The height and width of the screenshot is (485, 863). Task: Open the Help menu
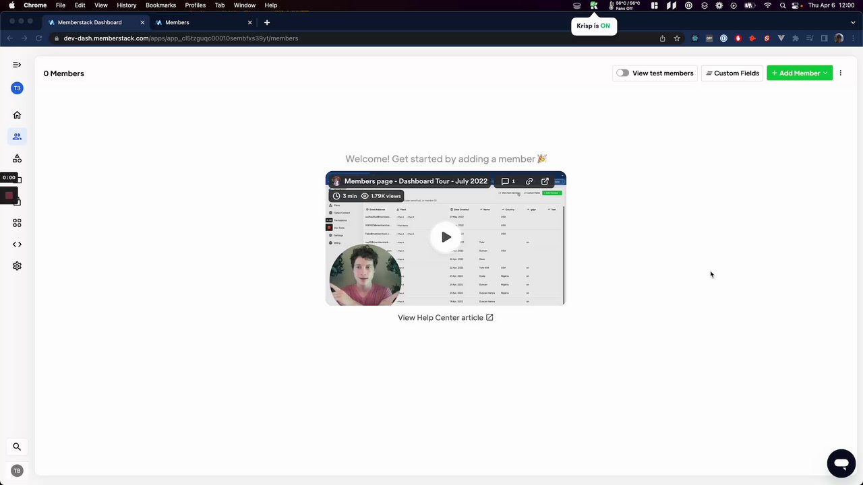point(271,5)
